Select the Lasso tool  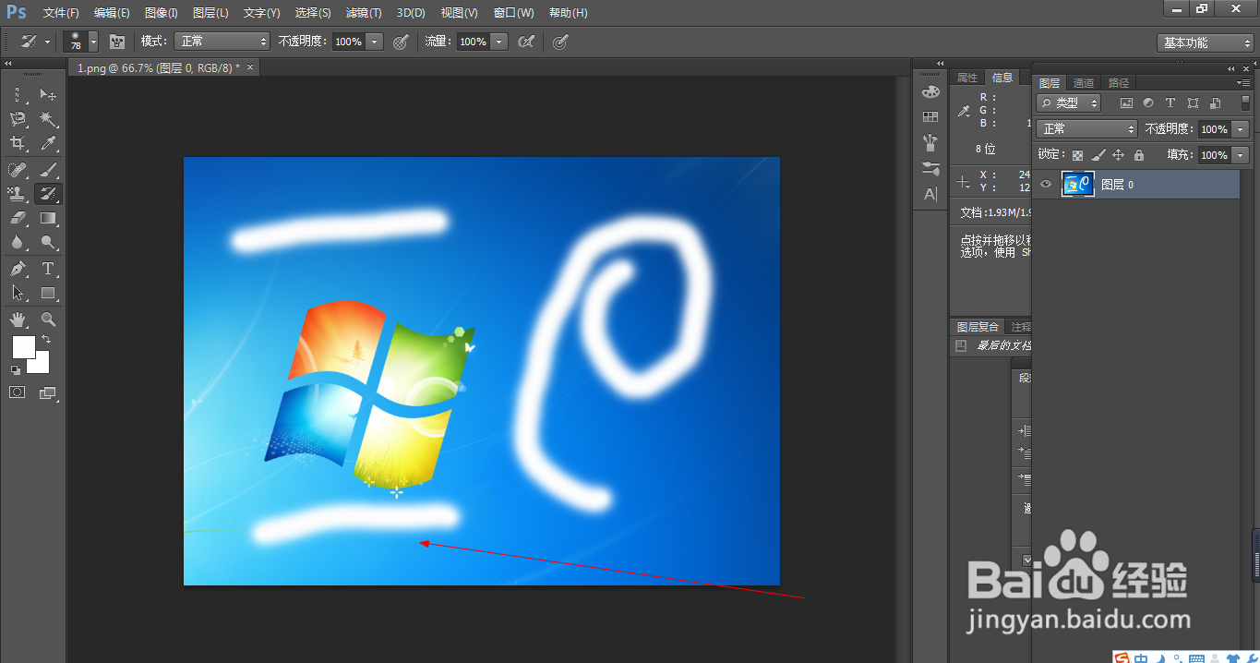(x=18, y=119)
